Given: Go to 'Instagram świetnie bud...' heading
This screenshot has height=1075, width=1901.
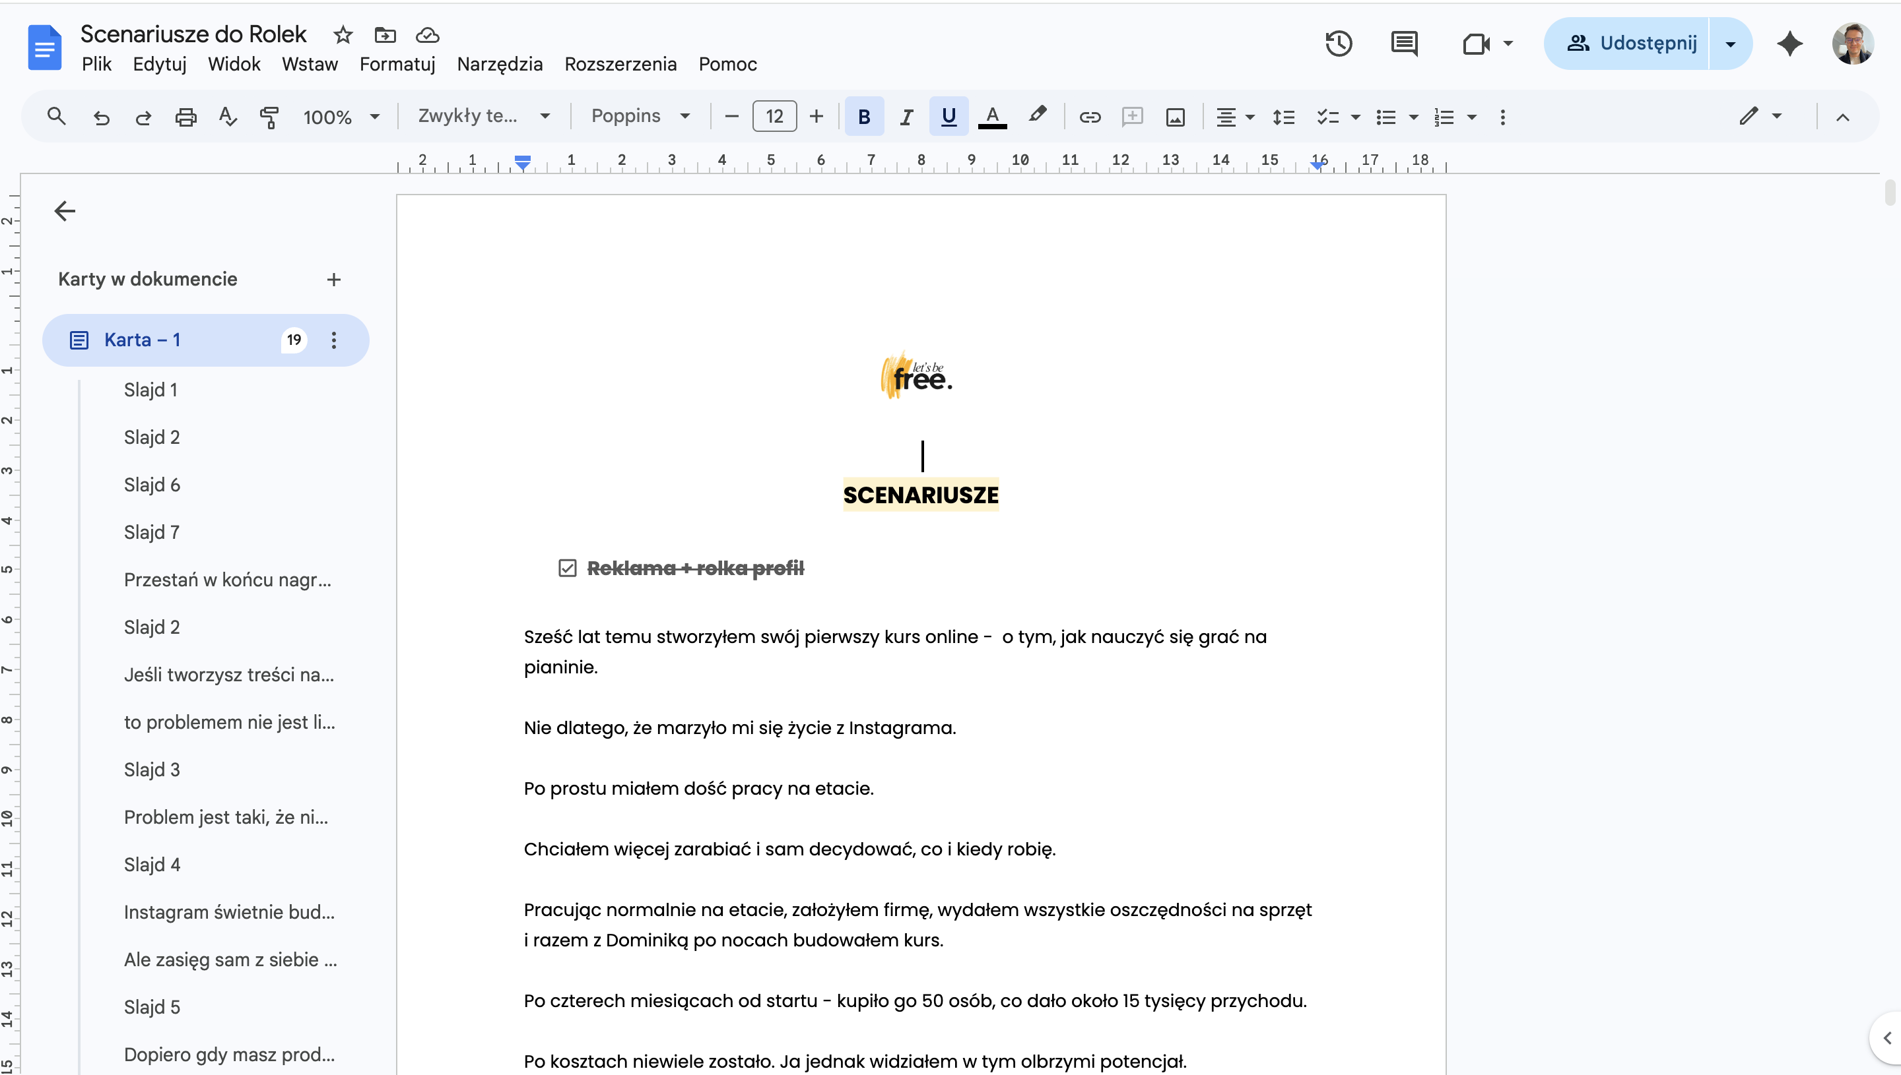Looking at the screenshot, I should [229, 912].
